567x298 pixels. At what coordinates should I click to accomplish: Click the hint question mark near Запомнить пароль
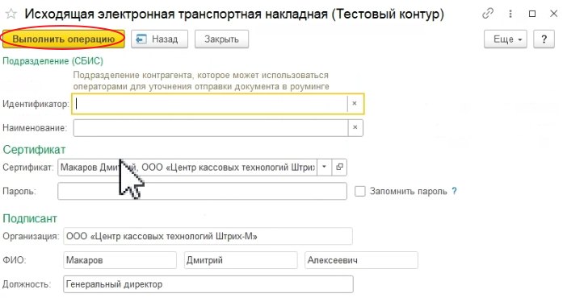point(454,191)
